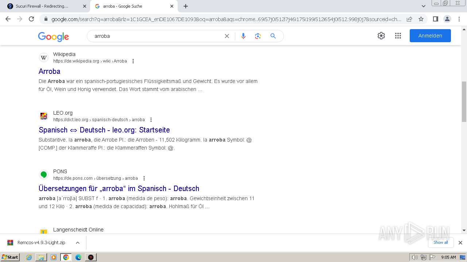Image resolution: width=467 pixels, height=262 pixels.
Task: Open more options for the LEO.org result
Action: tap(151, 120)
